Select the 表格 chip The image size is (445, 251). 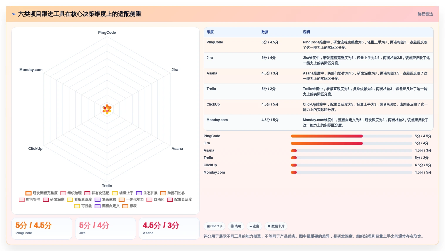tap(236, 226)
